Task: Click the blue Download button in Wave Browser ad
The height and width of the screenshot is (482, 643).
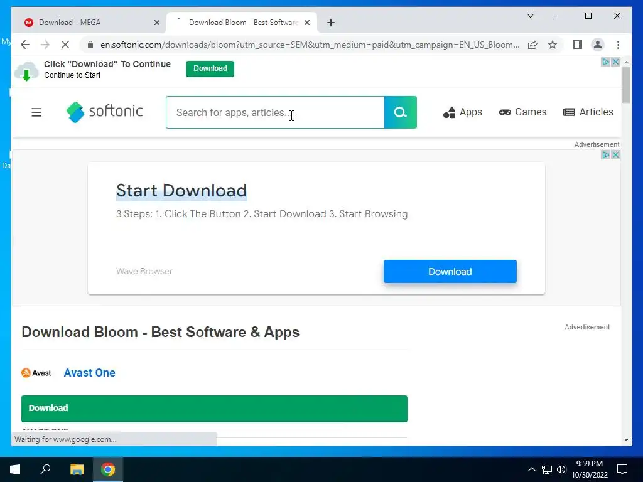Action: click(450, 271)
